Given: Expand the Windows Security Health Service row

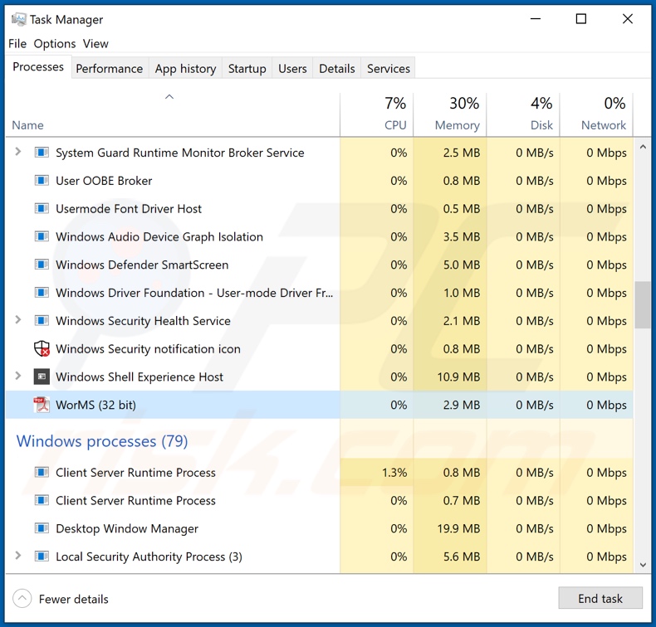Looking at the screenshot, I should (x=18, y=321).
